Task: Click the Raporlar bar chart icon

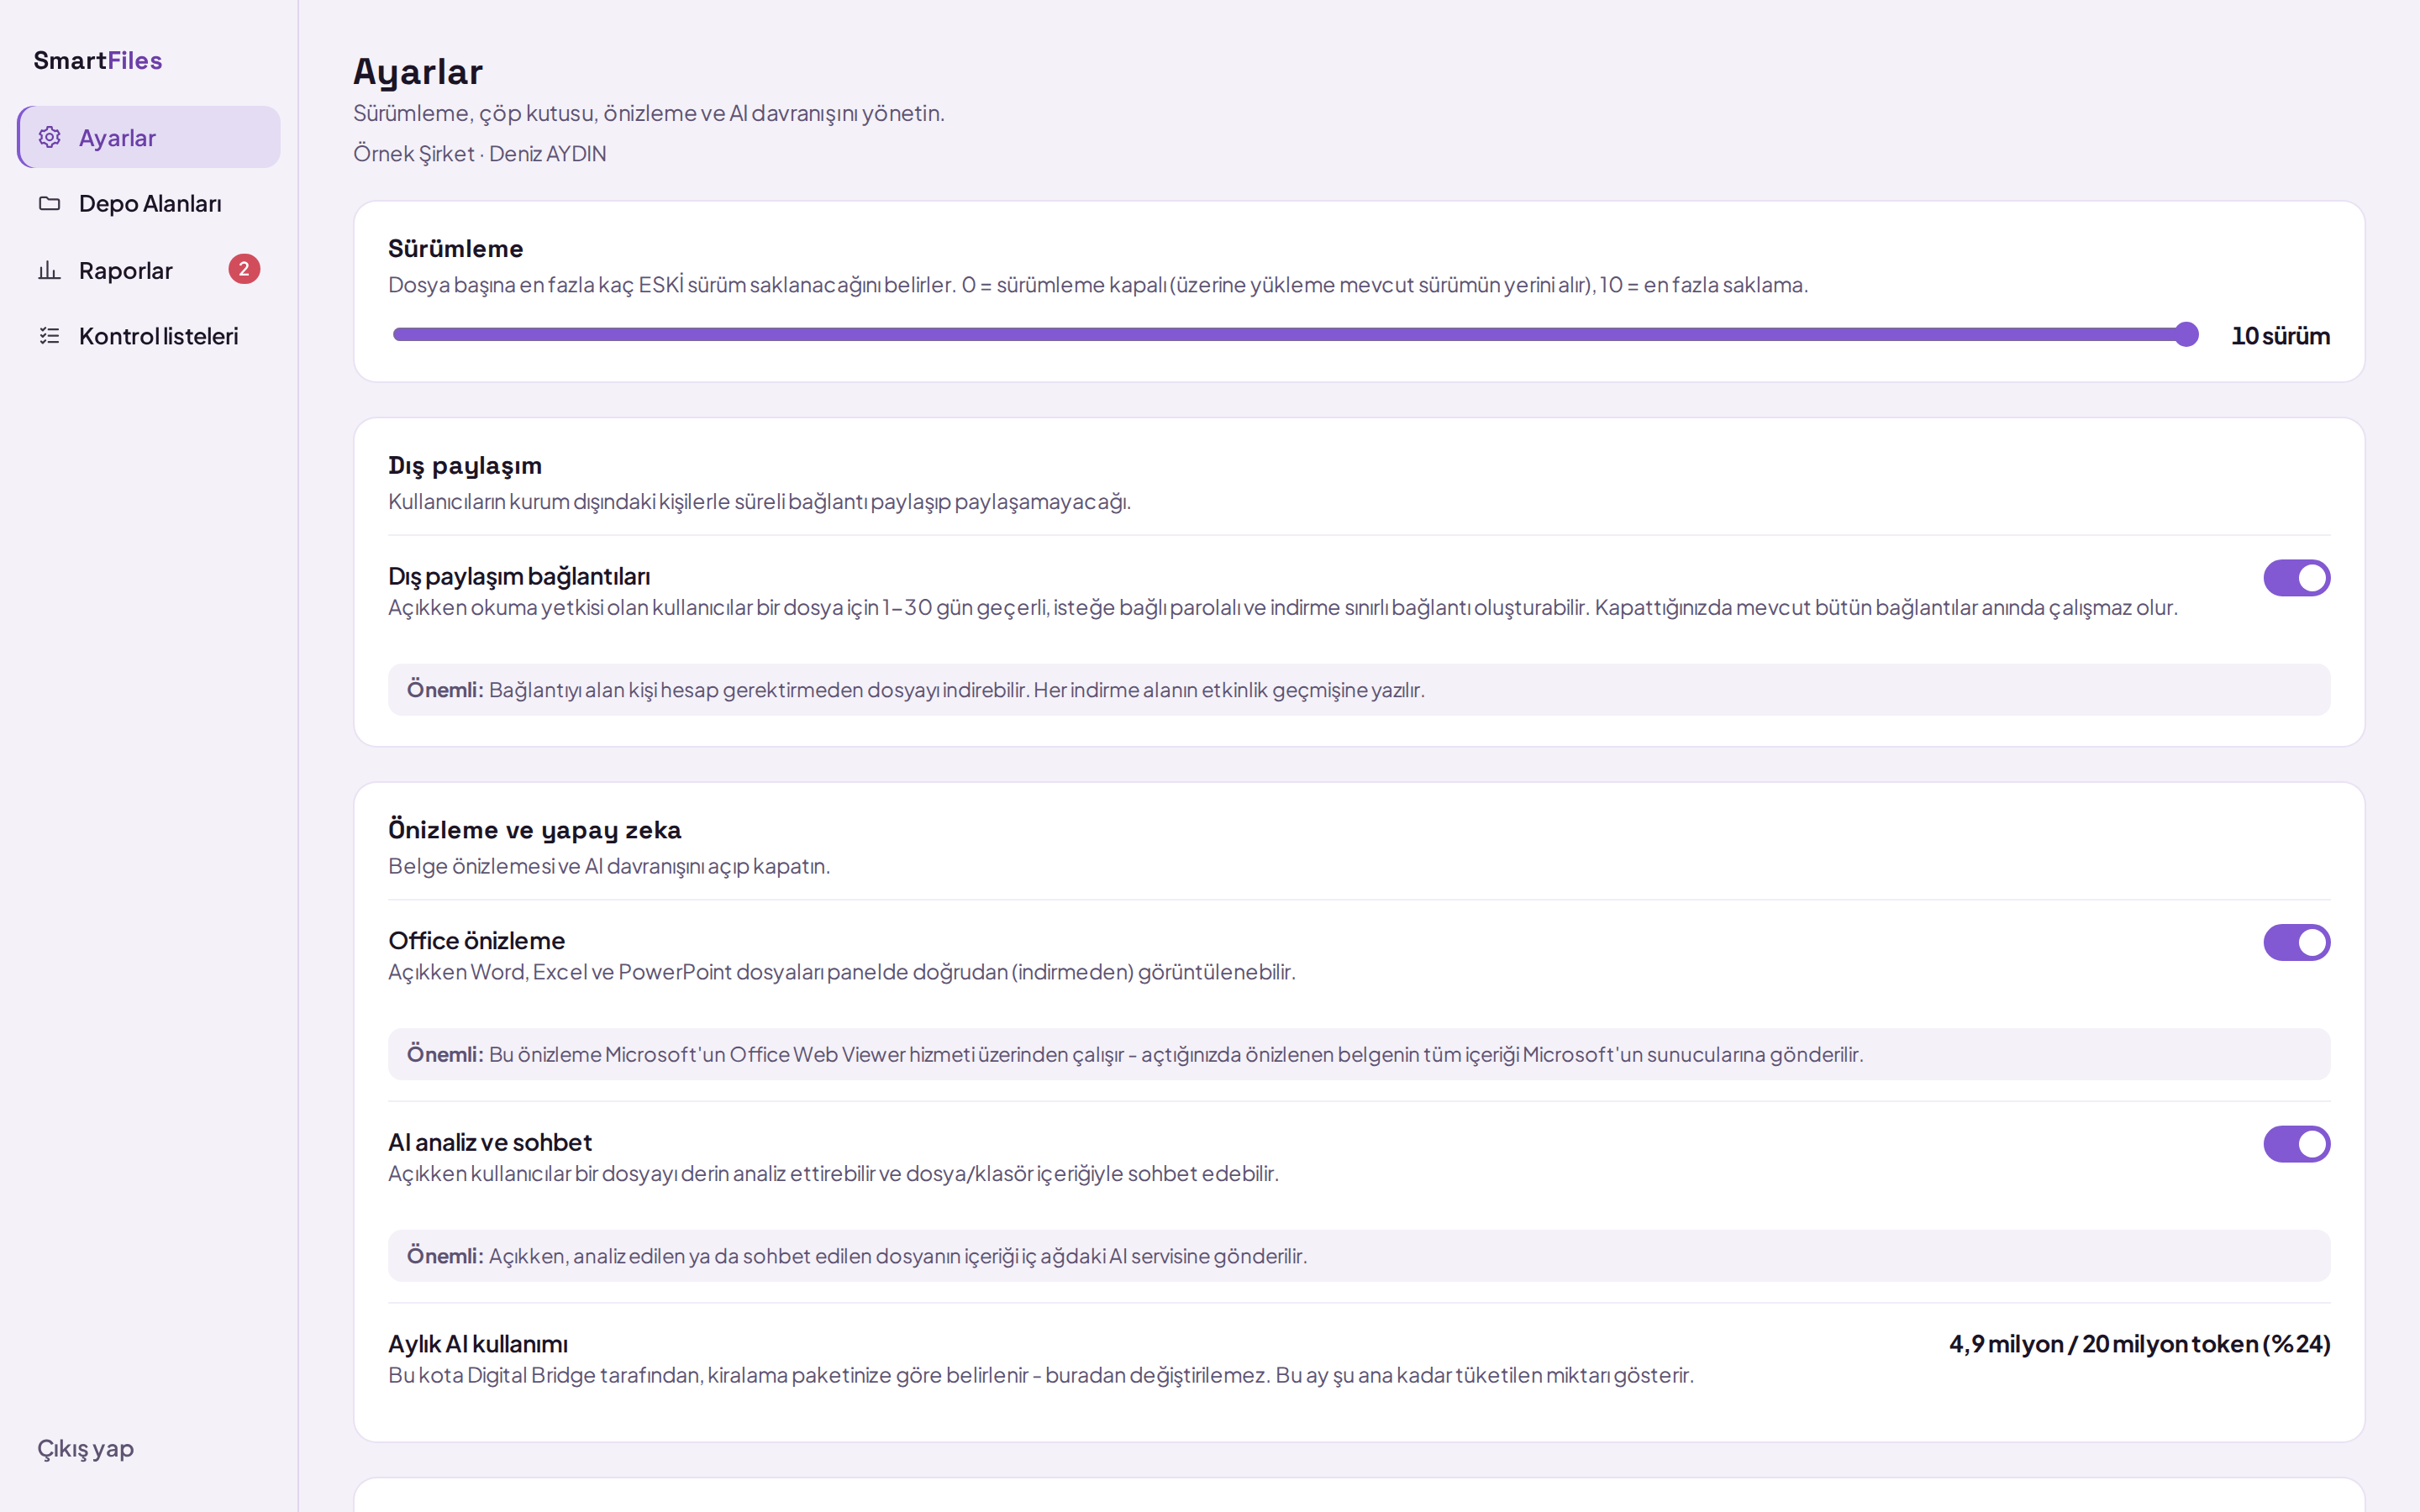Action: click(x=50, y=270)
